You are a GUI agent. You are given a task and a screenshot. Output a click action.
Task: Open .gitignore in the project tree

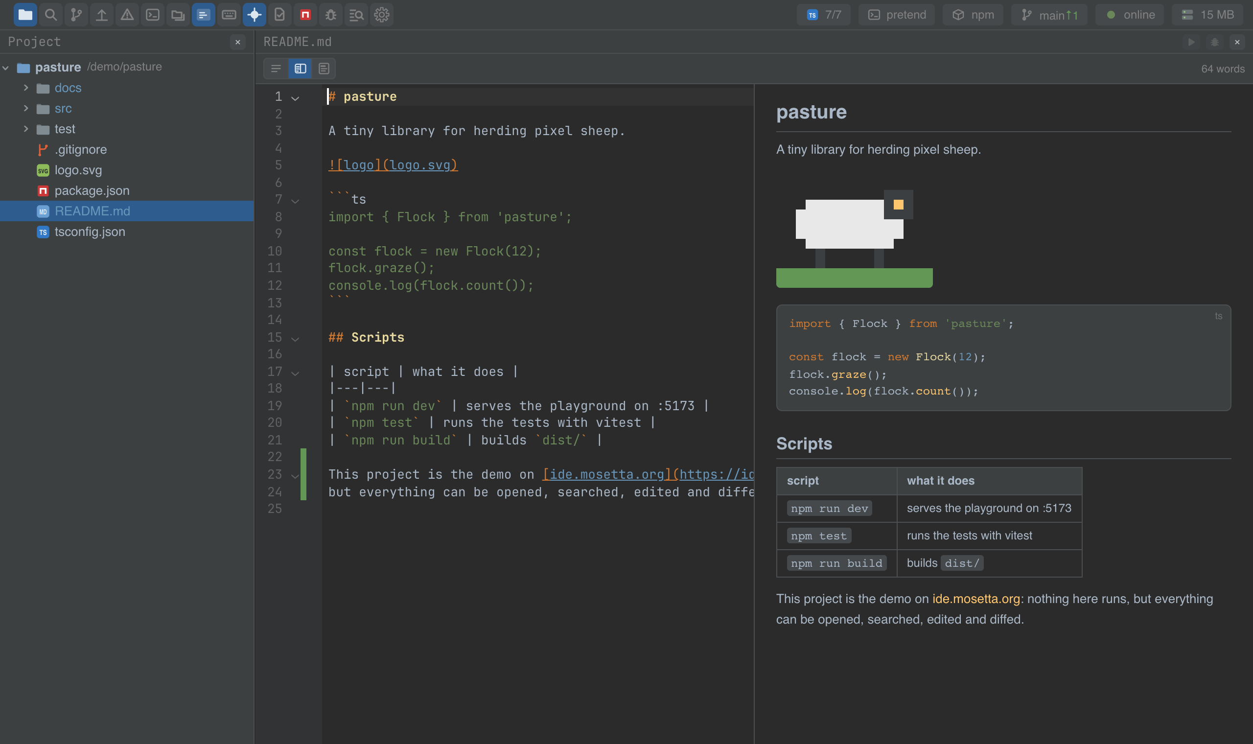click(x=127, y=149)
